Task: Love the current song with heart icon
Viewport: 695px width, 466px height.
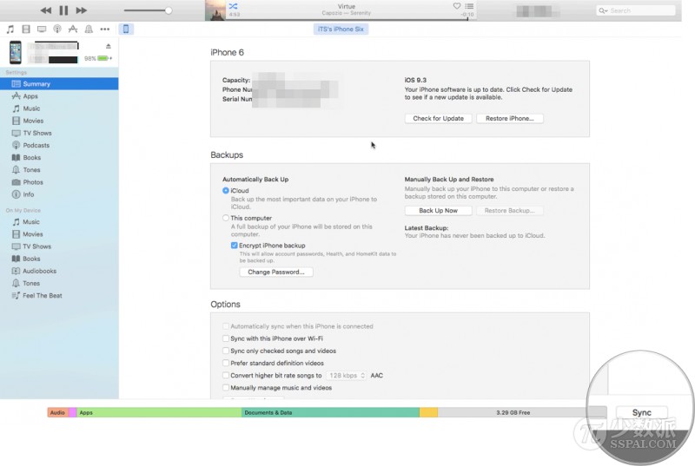Action: [457, 6]
